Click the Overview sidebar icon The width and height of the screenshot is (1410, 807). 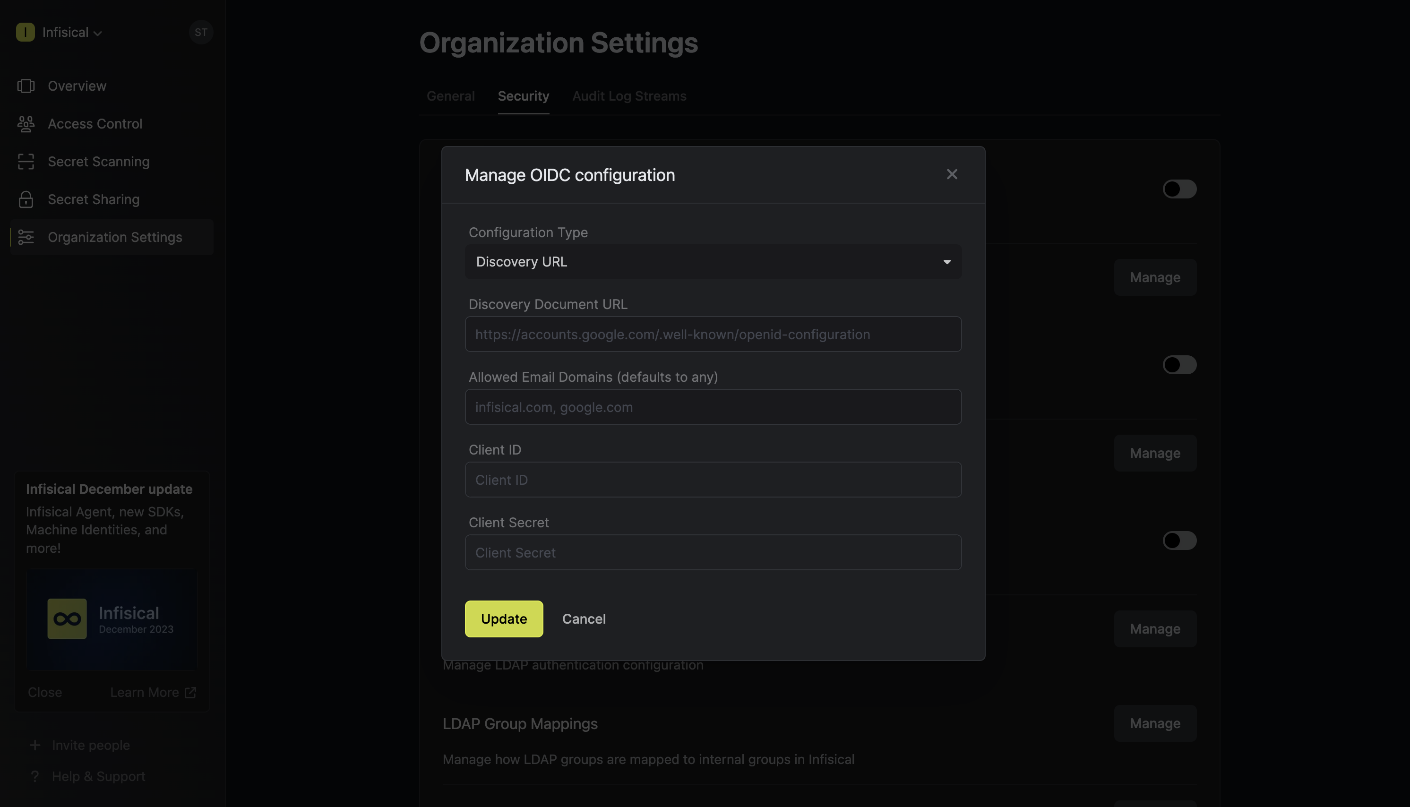[x=26, y=86]
